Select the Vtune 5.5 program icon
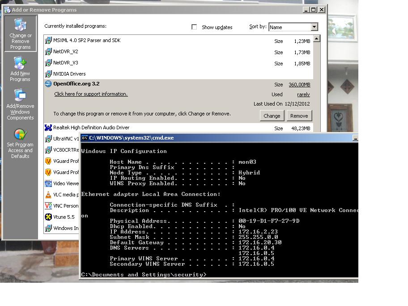The width and height of the screenshot is (408, 306). (x=48, y=217)
